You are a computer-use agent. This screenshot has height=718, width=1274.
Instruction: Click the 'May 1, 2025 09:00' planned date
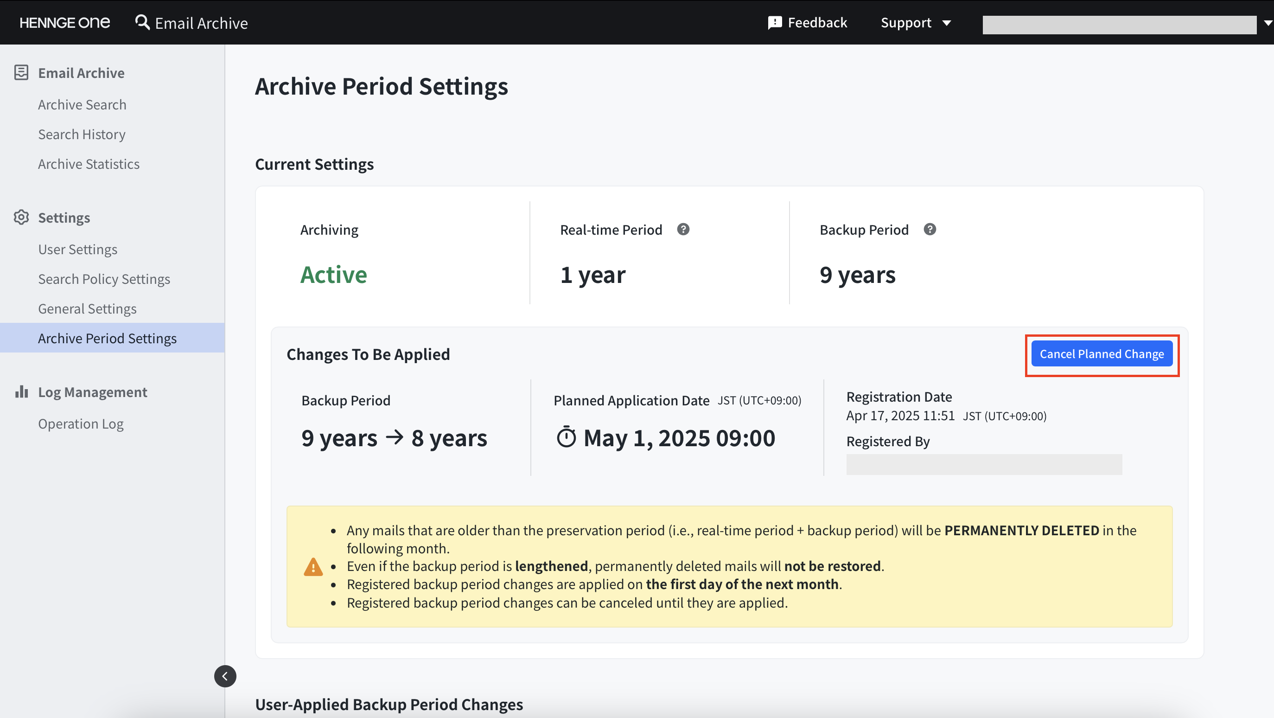tap(679, 438)
